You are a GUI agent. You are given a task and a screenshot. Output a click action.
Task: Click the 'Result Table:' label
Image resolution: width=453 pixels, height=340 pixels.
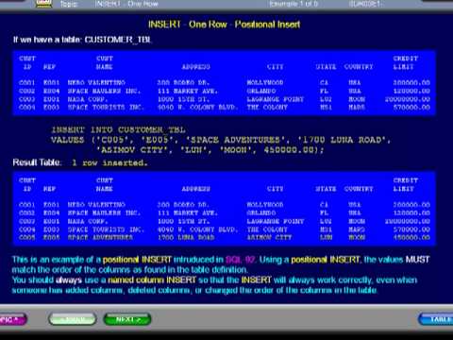click(x=37, y=162)
